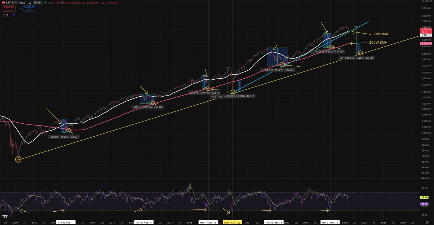Select the −300.91 (−21.85%) measurement label
The height and width of the screenshot is (225, 434).
point(65,137)
